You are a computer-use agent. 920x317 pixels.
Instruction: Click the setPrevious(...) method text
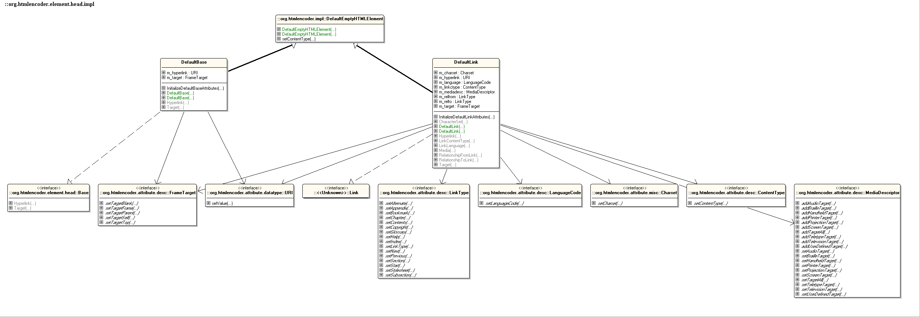398,256
